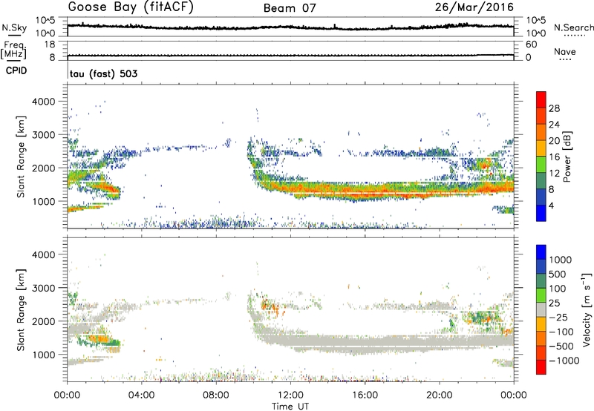
Task: Click the '12' label on Power color bar
Action: click(x=554, y=173)
